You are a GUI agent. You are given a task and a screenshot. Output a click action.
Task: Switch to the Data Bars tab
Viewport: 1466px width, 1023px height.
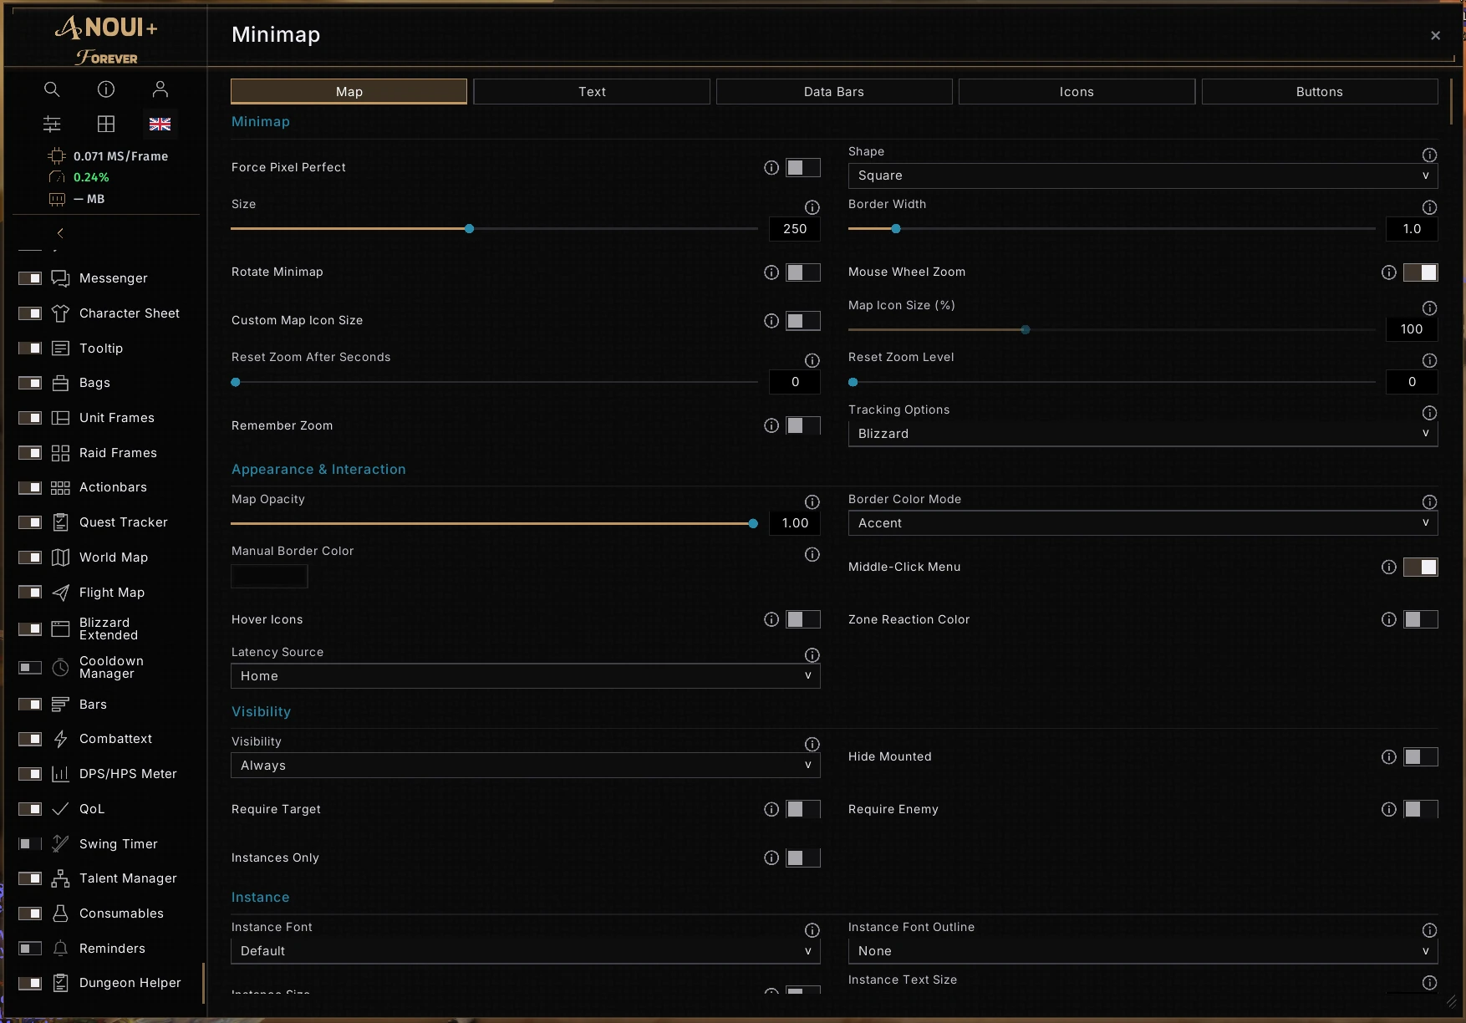pos(834,92)
